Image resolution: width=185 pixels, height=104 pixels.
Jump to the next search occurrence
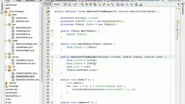pyautogui.click(x=90, y=4)
